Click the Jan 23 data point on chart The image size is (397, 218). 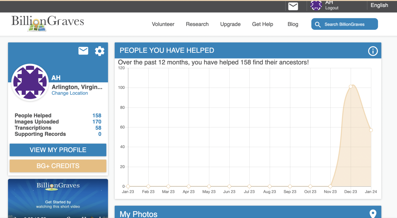point(128,186)
